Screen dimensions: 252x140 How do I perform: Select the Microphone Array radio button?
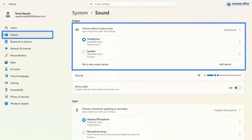point(84,132)
